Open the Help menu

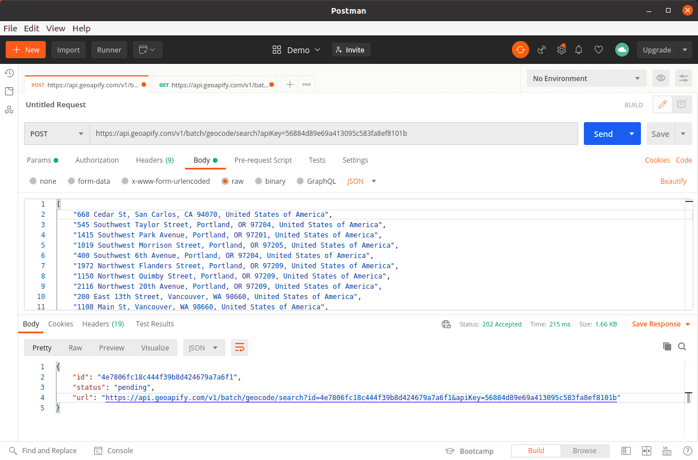click(x=82, y=28)
